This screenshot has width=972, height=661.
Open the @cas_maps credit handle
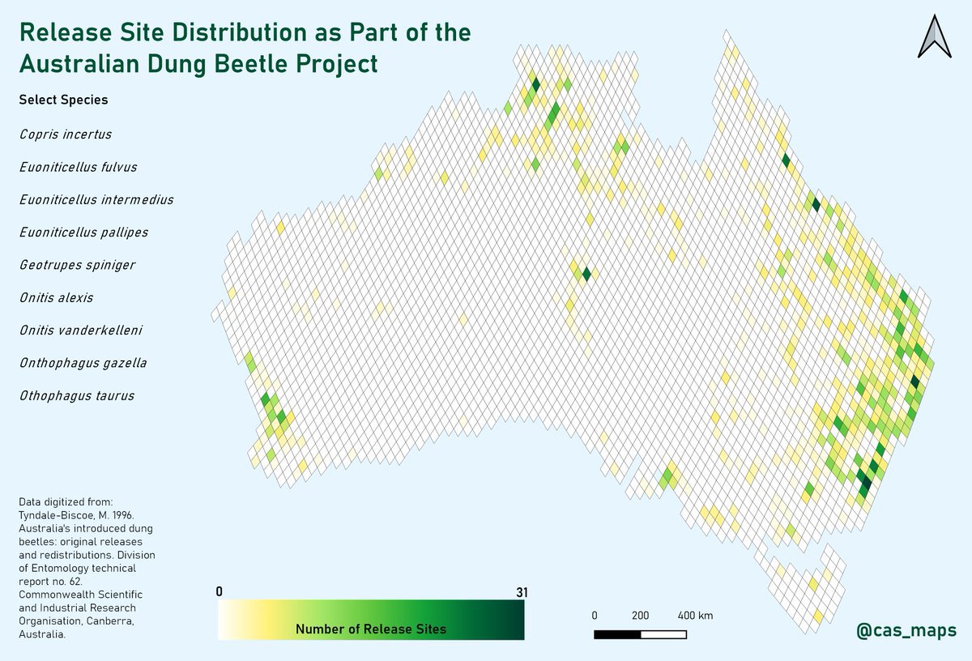tap(907, 630)
